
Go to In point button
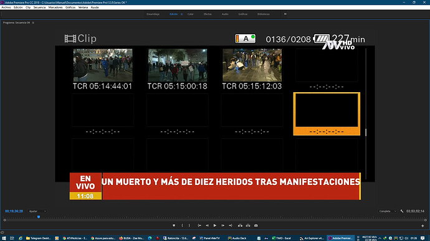199,225
